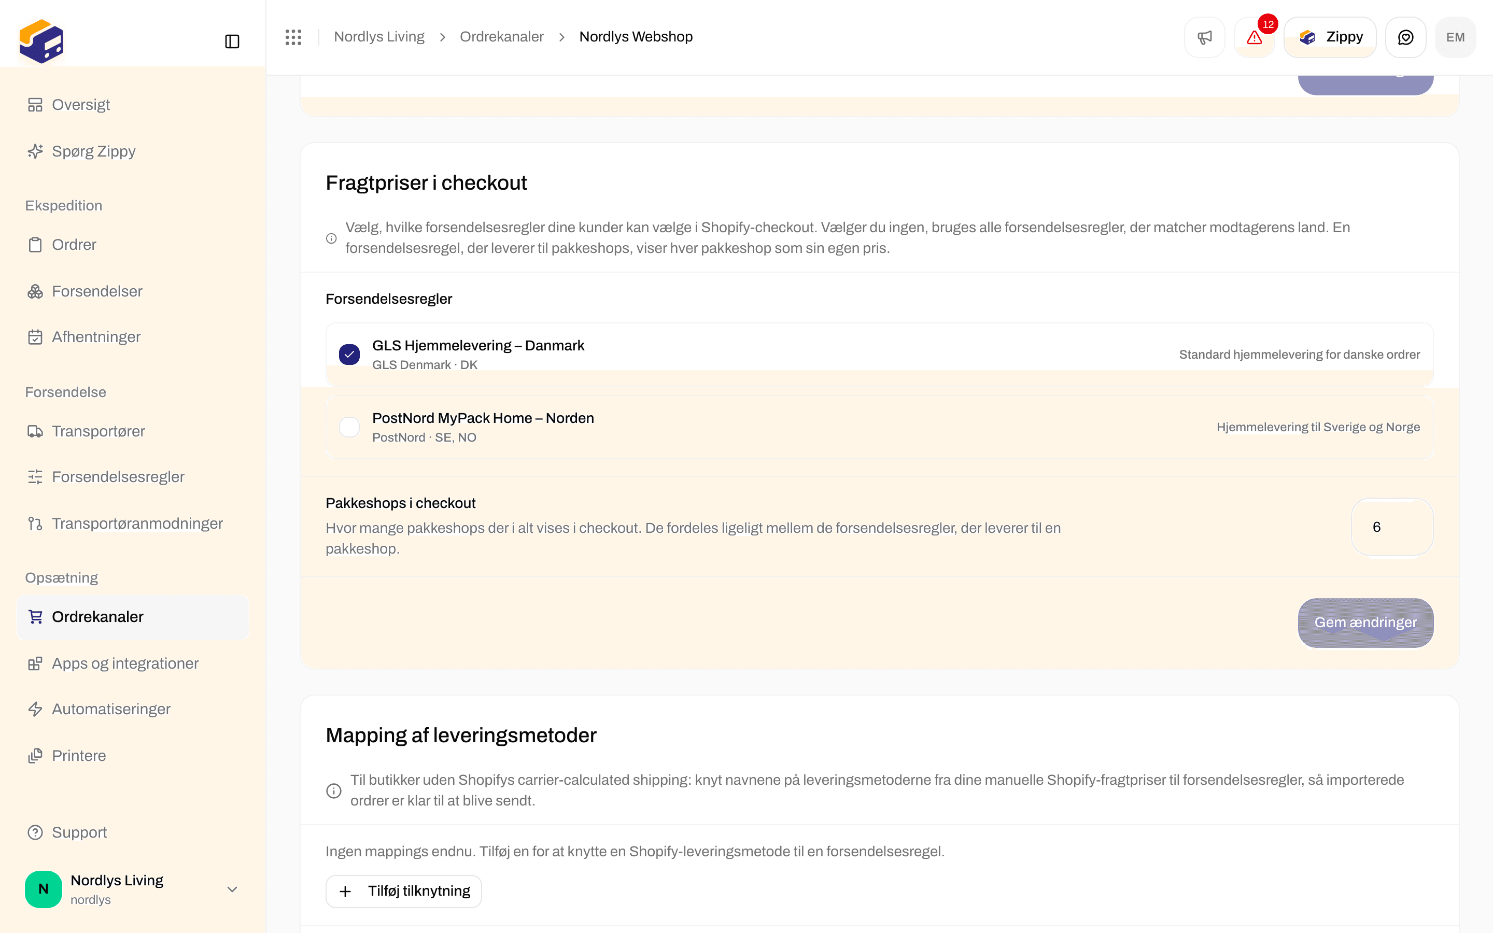Open Ordrer page
This screenshot has width=1493, height=933.
(x=133, y=245)
